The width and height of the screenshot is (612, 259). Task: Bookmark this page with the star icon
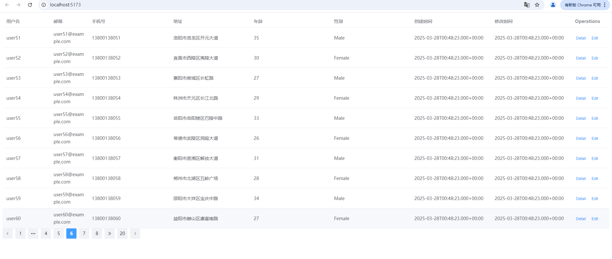coord(537,5)
